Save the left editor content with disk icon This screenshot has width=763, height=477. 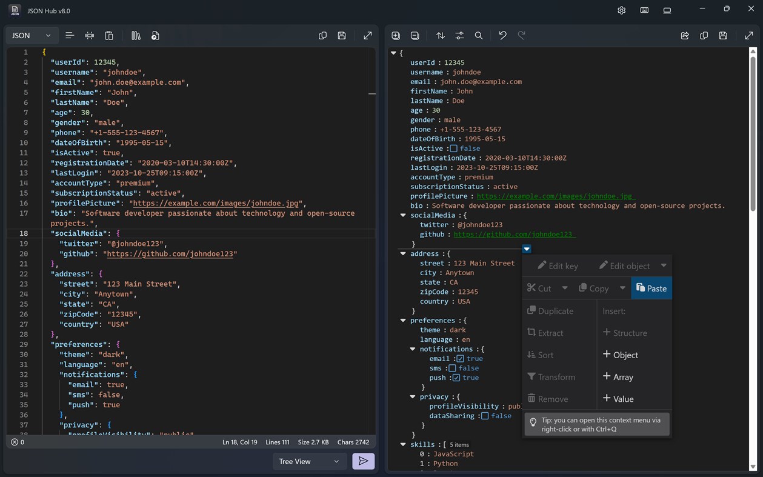click(x=342, y=36)
